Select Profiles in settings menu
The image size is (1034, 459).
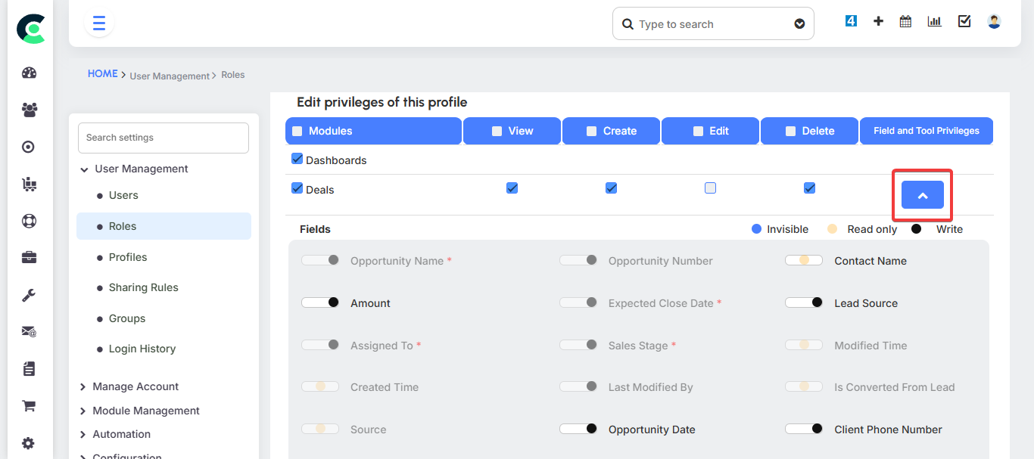click(128, 257)
